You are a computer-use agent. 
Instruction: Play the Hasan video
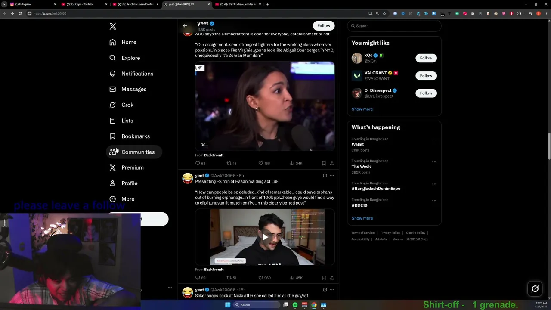pyautogui.click(x=265, y=237)
